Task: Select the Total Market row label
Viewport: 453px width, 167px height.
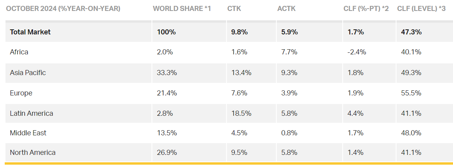Action: click(30, 32)
